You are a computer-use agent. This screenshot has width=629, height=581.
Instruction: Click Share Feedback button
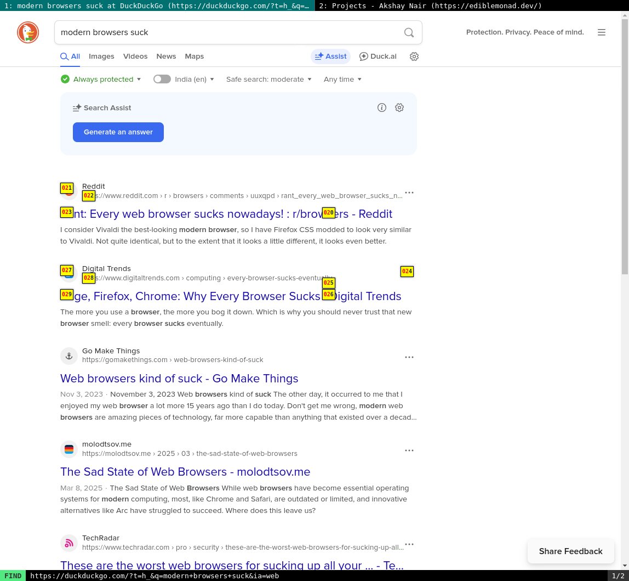[570, 551]
